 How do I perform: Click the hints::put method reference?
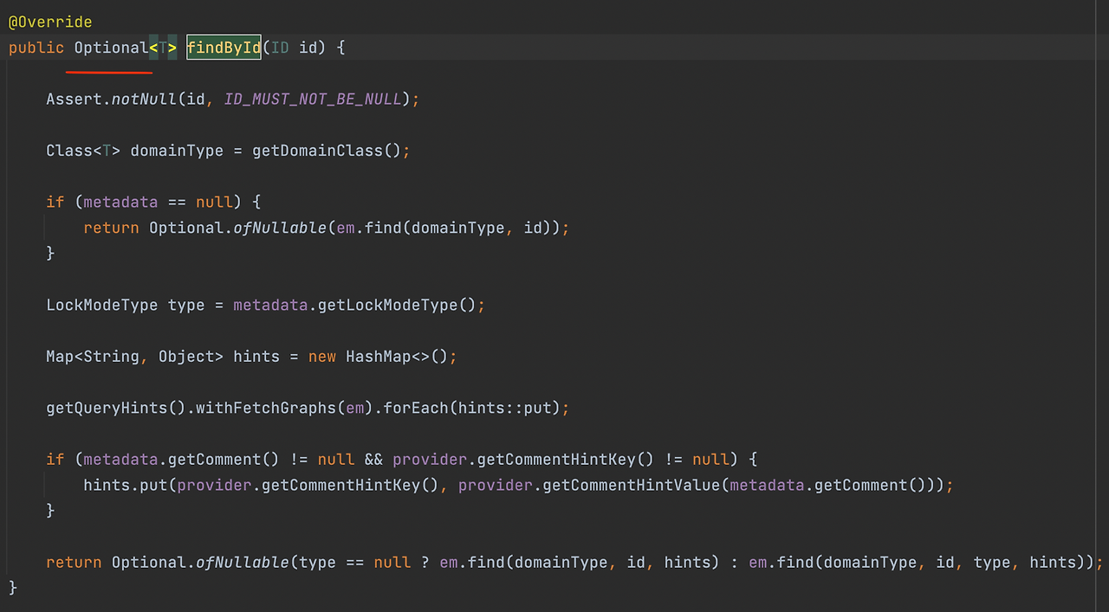click(504, 408)
